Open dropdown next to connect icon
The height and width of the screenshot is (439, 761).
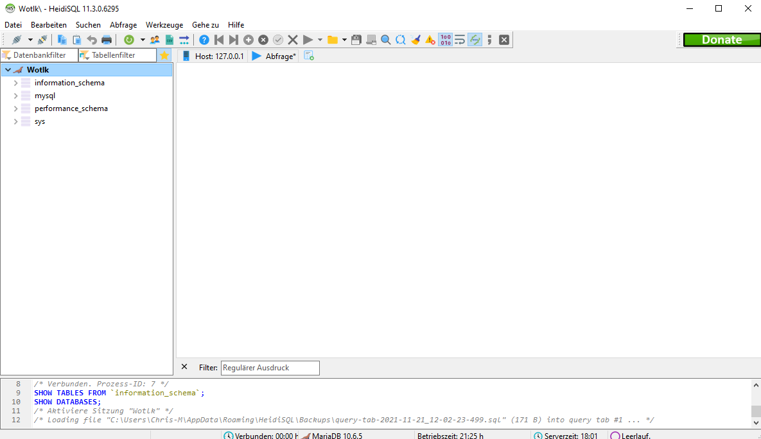point(30,40)
